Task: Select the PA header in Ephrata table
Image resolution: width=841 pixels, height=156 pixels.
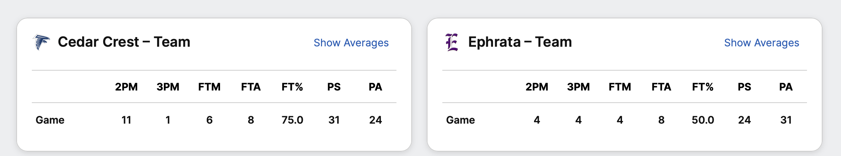Action: click(786, 87)
